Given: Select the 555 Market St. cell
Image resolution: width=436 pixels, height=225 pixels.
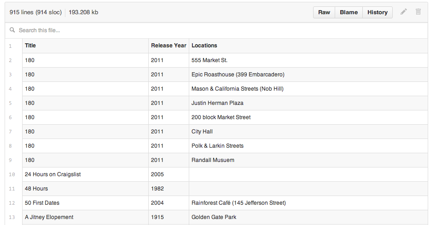Looking at the screenshot, I should click(209, 60).
